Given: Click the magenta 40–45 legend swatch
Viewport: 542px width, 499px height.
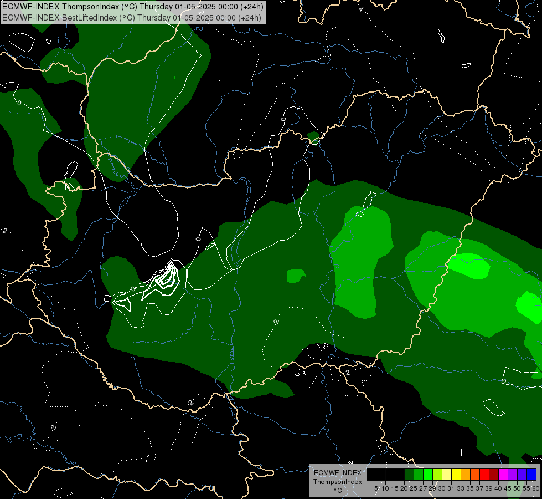Looking at the screenshot, I should [503, 474].
